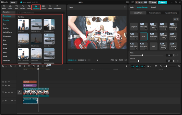
Task: Collapse the Transitions category list
Action: point(14,16)
